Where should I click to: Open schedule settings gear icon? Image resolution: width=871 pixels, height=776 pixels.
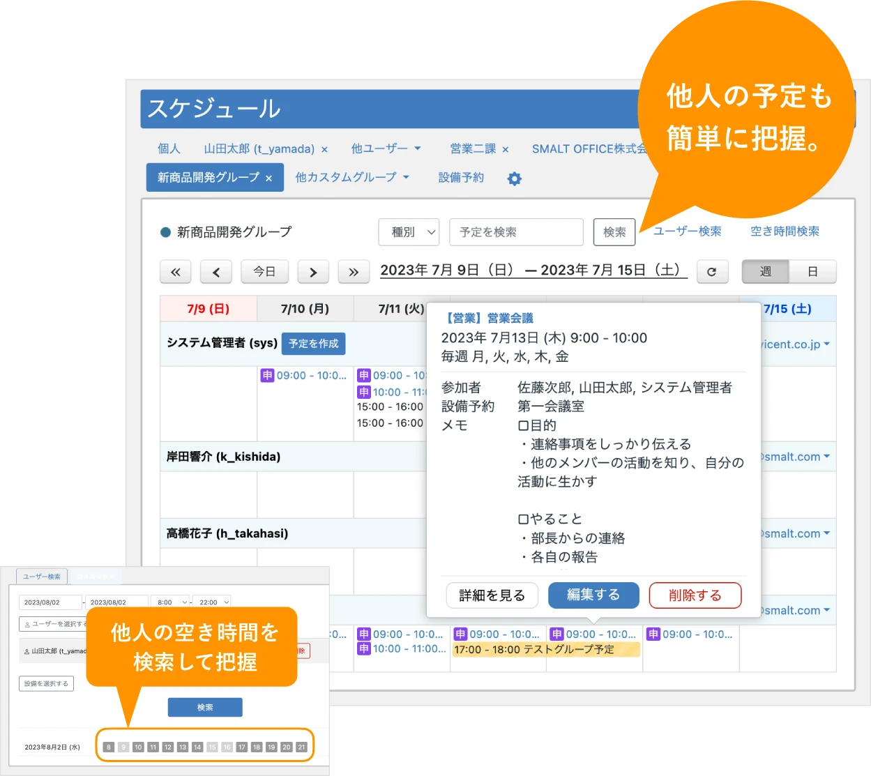(514, 178)
